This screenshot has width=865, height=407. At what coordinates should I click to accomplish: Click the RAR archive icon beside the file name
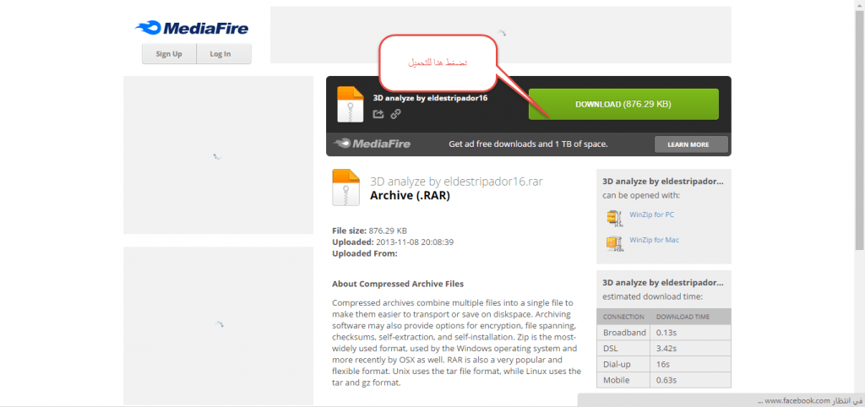pyautogui.click(x=345, y=187)
